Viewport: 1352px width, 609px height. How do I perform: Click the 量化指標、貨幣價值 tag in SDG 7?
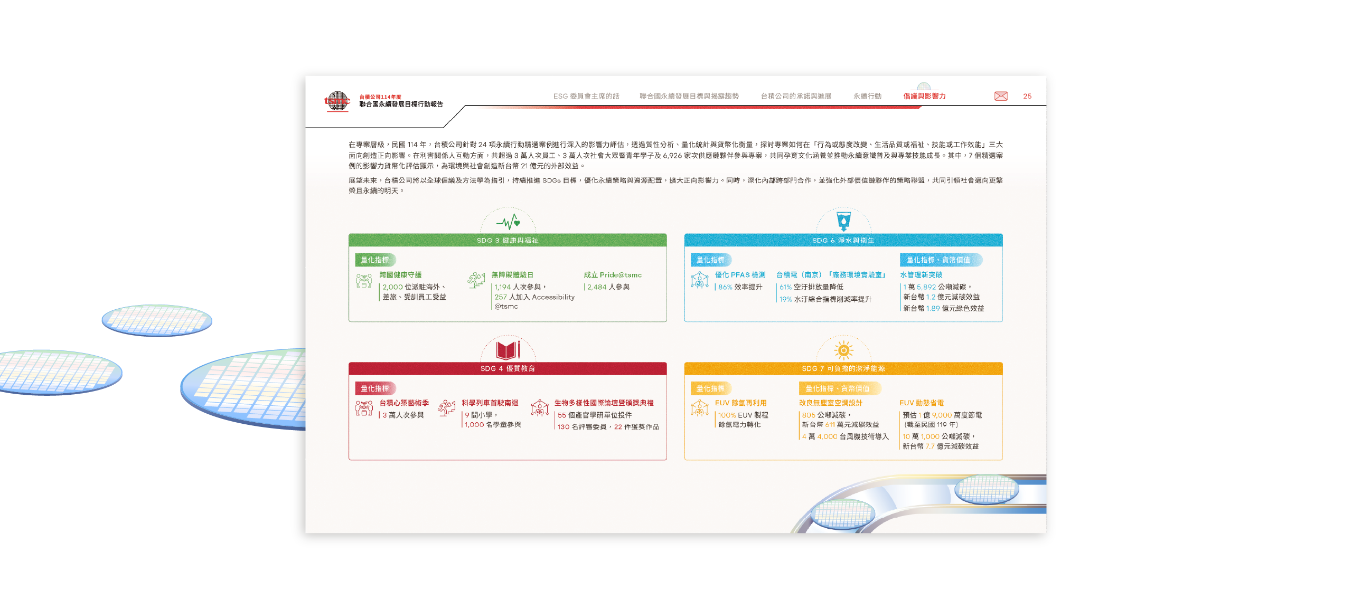coord(840,388)
